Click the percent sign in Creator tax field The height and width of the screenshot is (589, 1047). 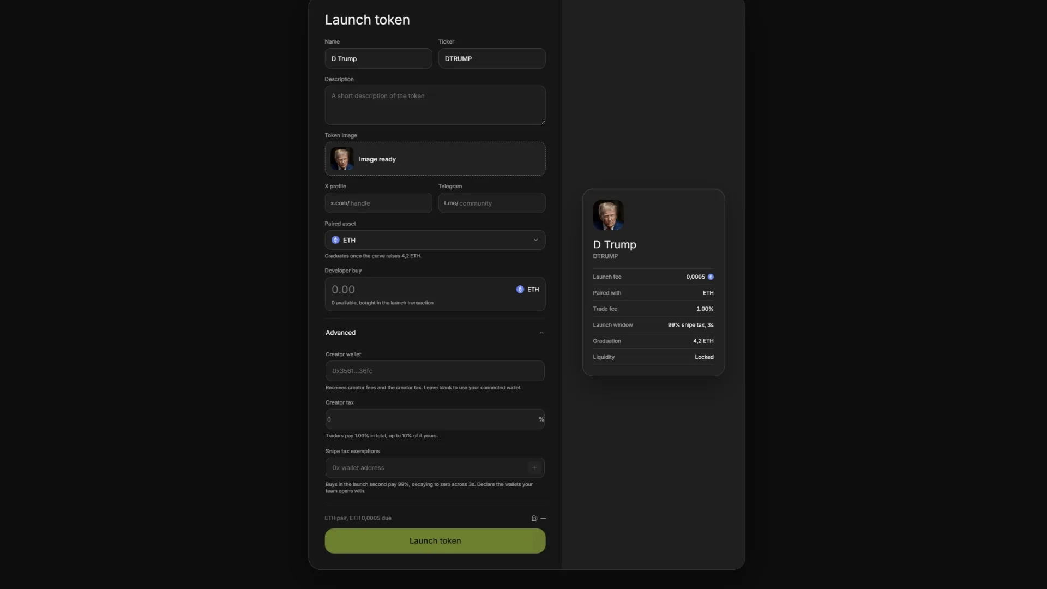tap(541, 419)
